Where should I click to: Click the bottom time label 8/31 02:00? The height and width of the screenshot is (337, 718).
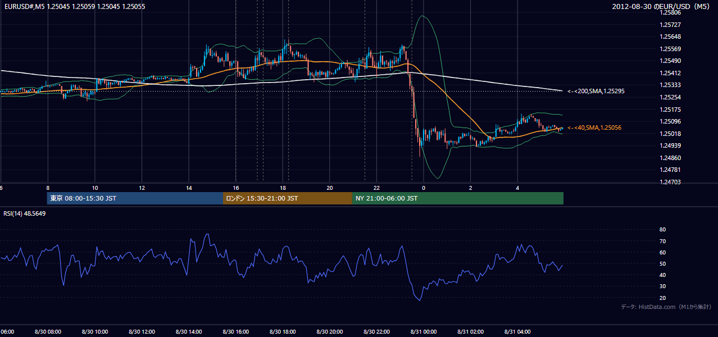pyautogui.click(x=471, y=332)
